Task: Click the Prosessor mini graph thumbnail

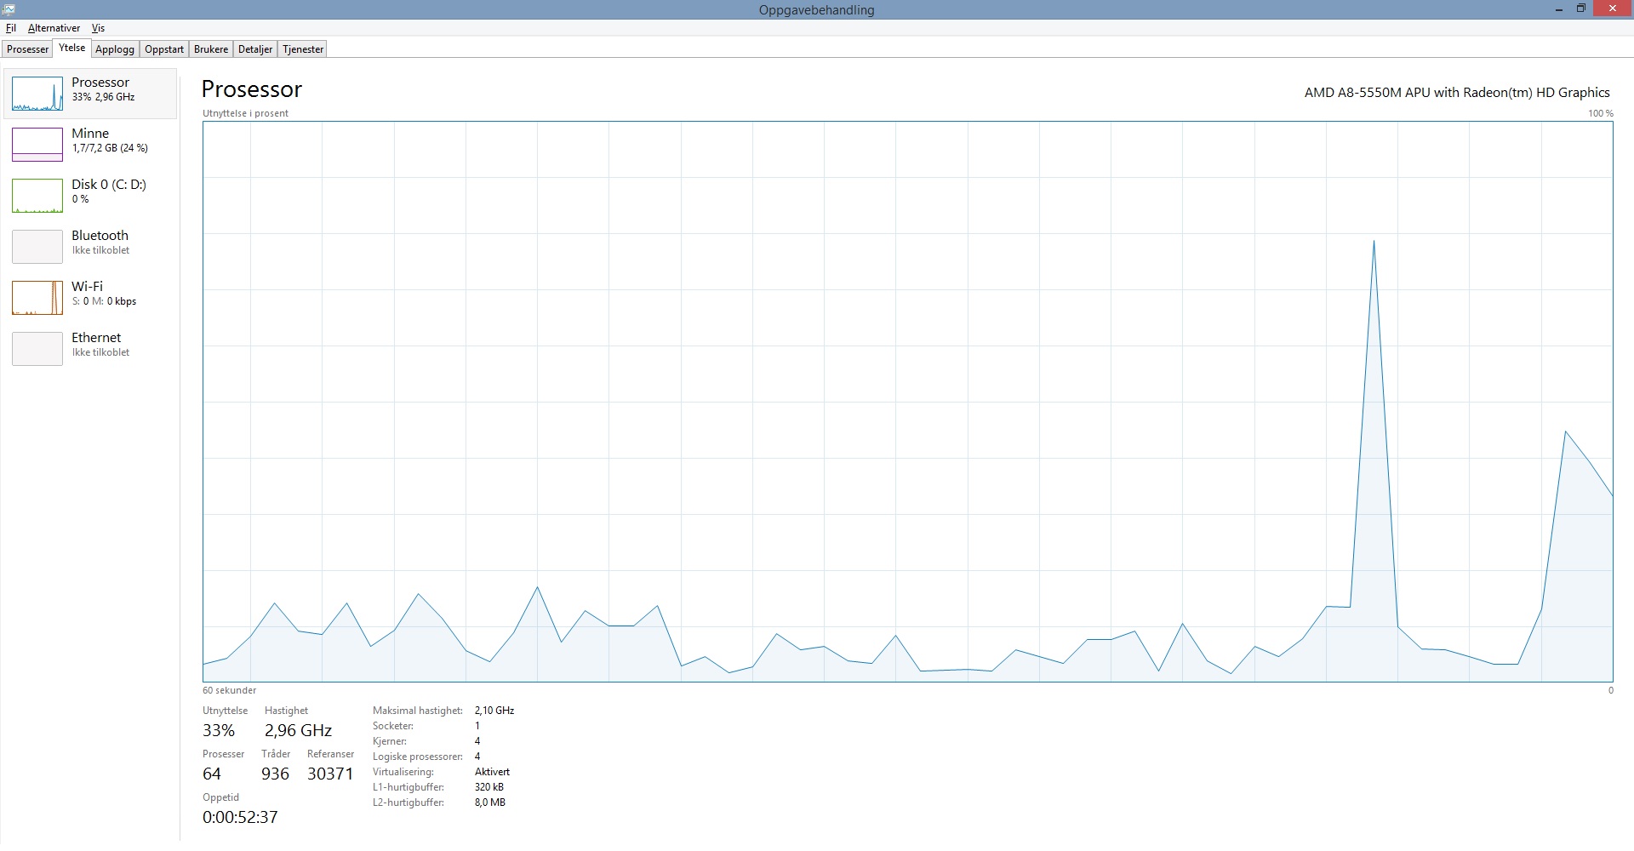Action: [x=37, y=94]
